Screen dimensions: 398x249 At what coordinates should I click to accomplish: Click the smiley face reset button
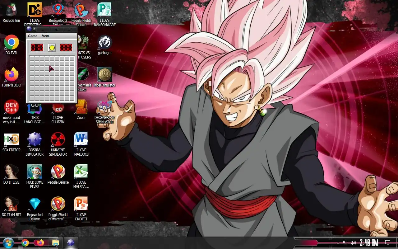[52, 47]
